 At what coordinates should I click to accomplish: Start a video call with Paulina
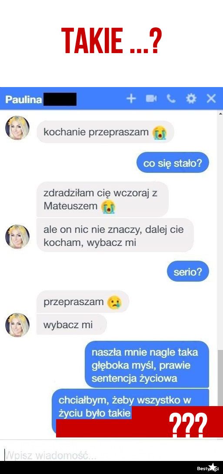point(151,99)
